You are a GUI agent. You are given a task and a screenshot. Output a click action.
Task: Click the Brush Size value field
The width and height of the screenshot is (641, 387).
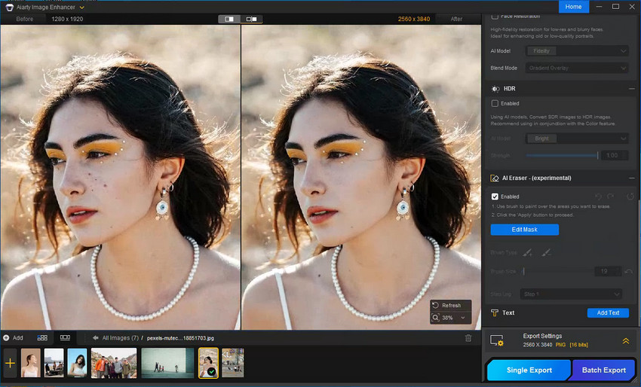tap(608, 272)
